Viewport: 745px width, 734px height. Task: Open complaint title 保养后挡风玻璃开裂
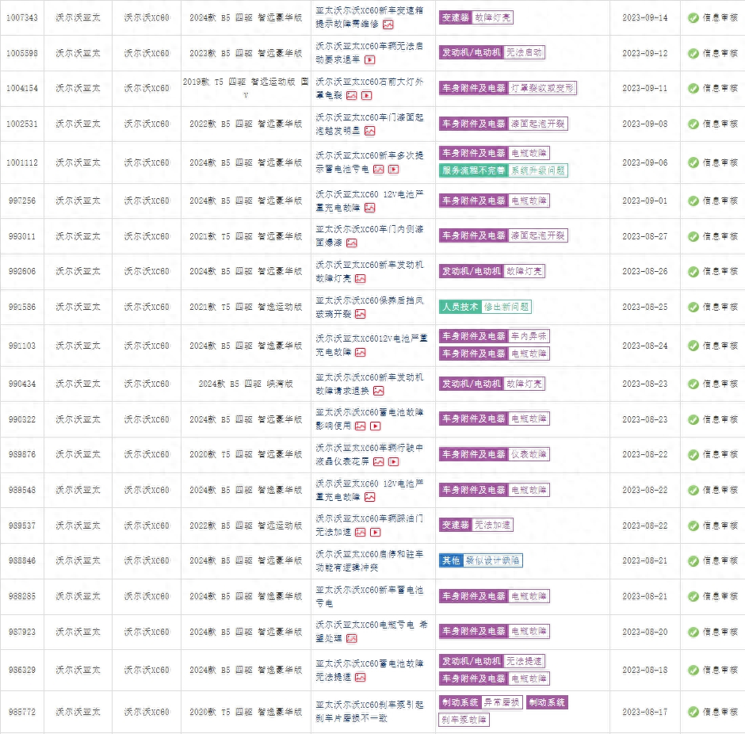tap(369, 308)
